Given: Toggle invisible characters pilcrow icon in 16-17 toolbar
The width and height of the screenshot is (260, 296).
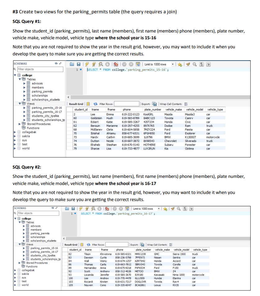Looking at the screenshot, I should point(185,208).
